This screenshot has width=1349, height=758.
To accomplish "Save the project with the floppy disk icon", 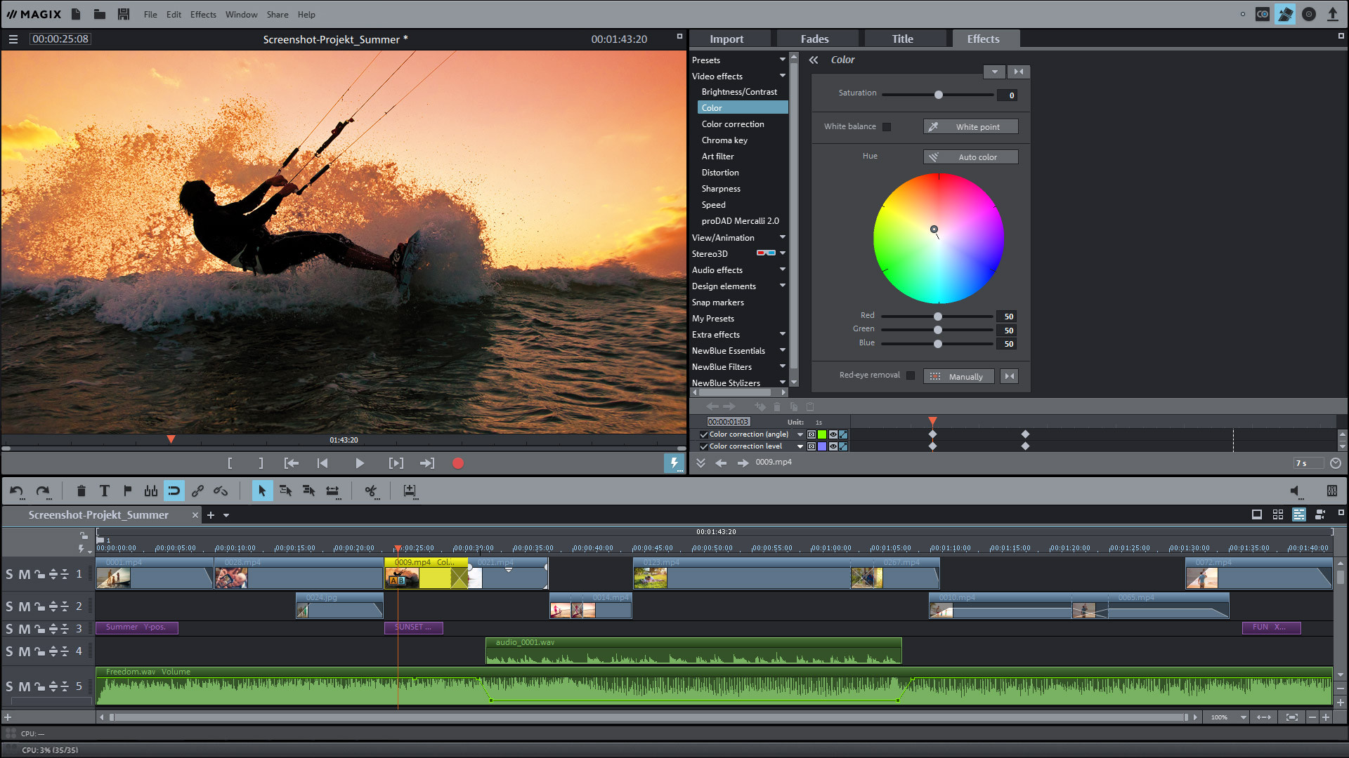I will pyautogui.click(x=124, y=14).
